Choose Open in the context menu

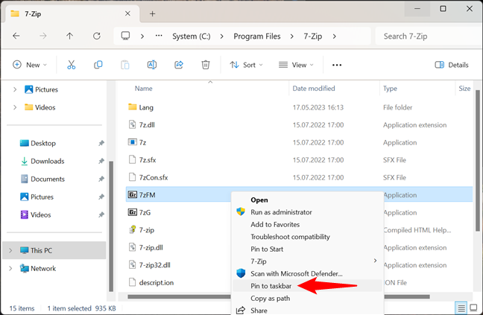point(307,200)
